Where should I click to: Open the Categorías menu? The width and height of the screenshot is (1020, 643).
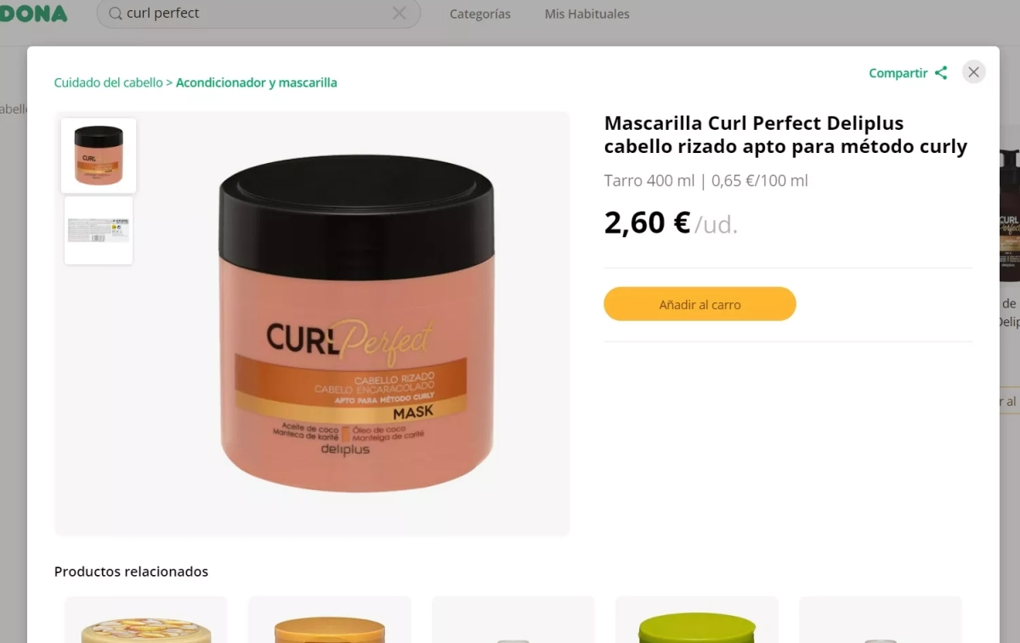480,14
